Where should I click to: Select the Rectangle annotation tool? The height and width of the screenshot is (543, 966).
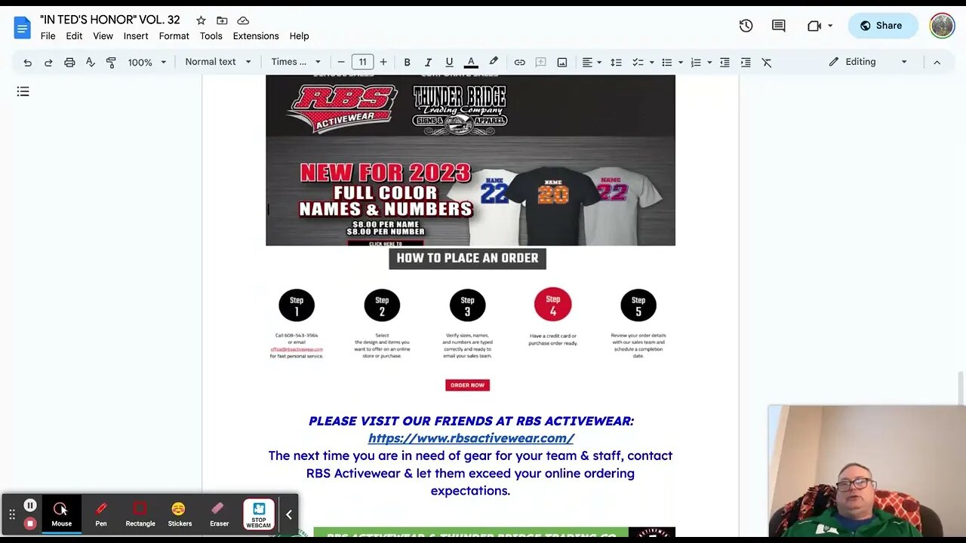[140, 514]
